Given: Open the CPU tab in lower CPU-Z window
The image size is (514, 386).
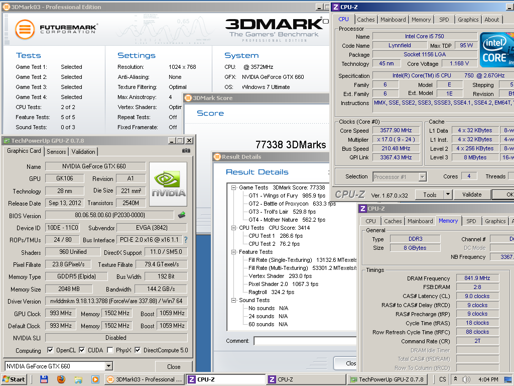Looking at the screenshot, I should click(371, 221).
